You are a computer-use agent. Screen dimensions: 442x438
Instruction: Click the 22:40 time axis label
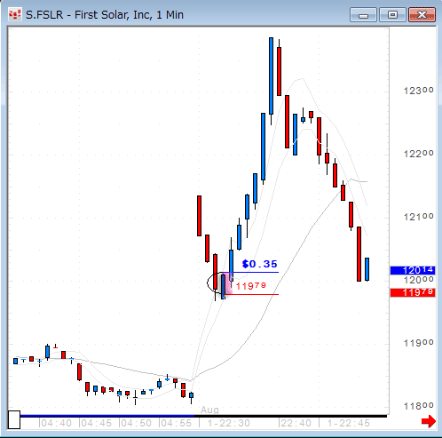(296, 423)
